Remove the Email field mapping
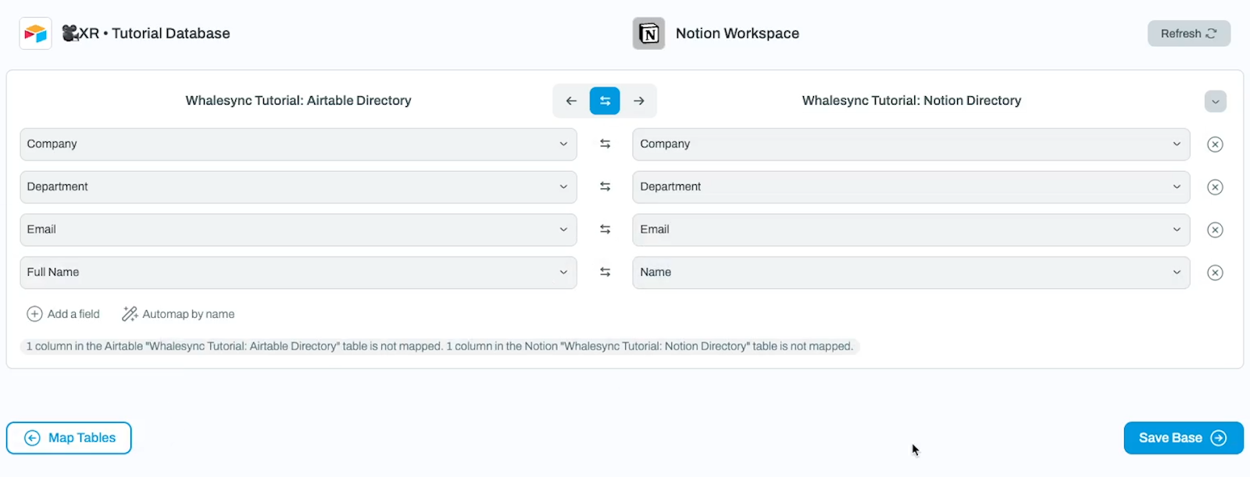The width and height of the screenshot is (1250, 477). click(x=1215, y=230)
